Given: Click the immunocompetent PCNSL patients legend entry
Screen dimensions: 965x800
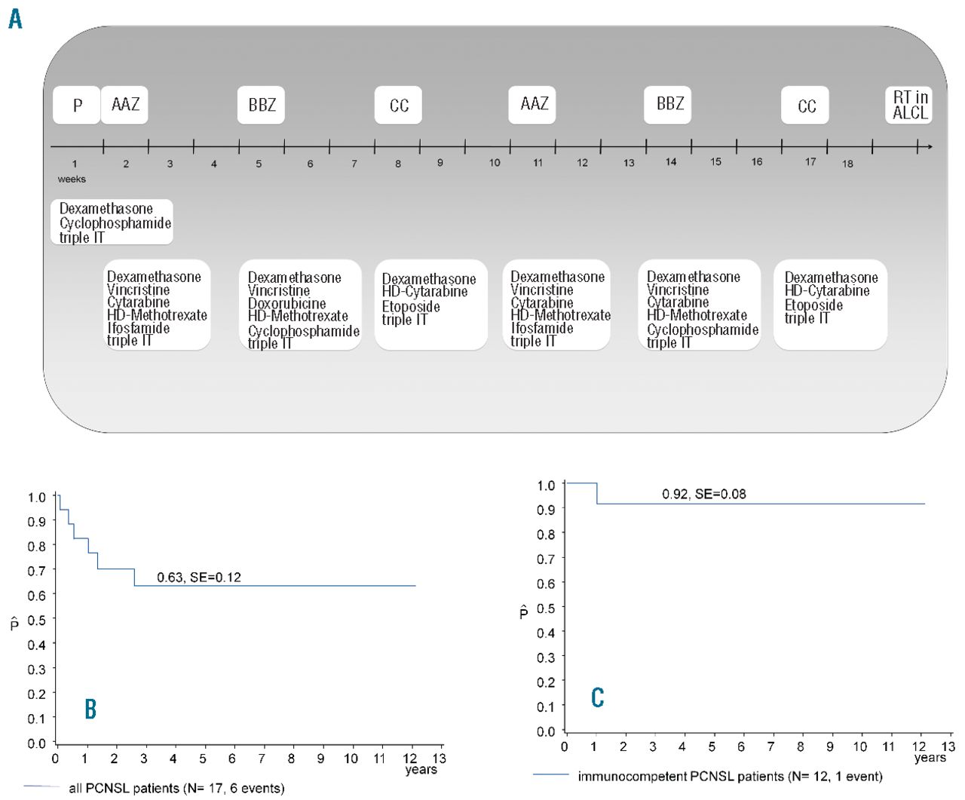Looking at the screenshot, I should [x=729, y=776].
